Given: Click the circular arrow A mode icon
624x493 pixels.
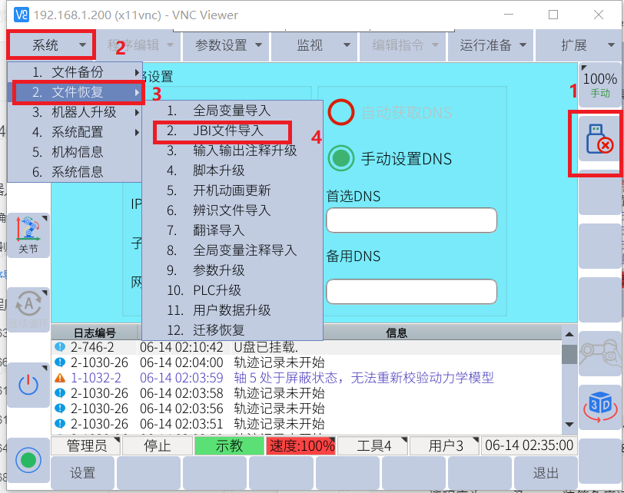Looking at the screenshot, I should (x=28, y=309).
